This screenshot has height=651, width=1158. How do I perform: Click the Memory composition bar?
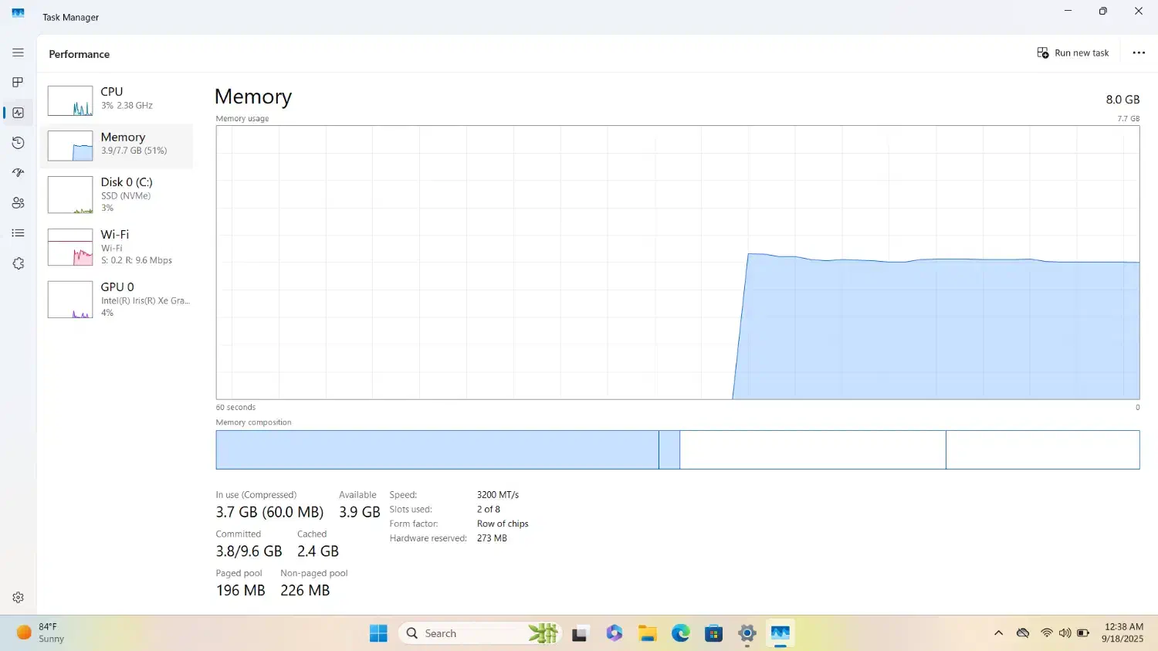pyautogui.click(x=677, y=449)
